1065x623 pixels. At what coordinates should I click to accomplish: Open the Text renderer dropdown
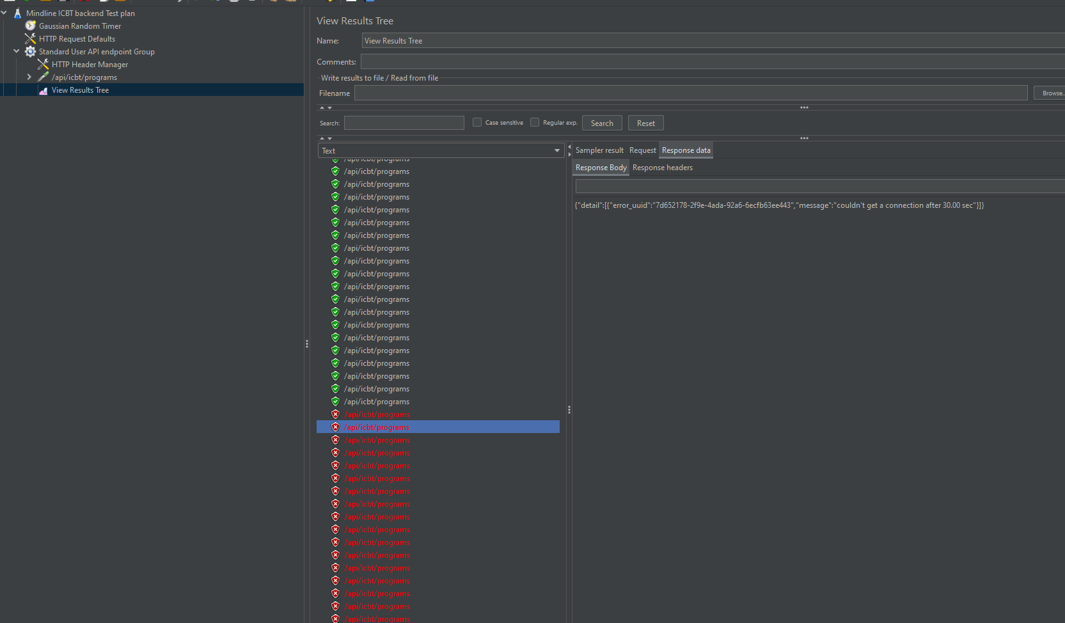pyautogui.click(x=441, y=150)
